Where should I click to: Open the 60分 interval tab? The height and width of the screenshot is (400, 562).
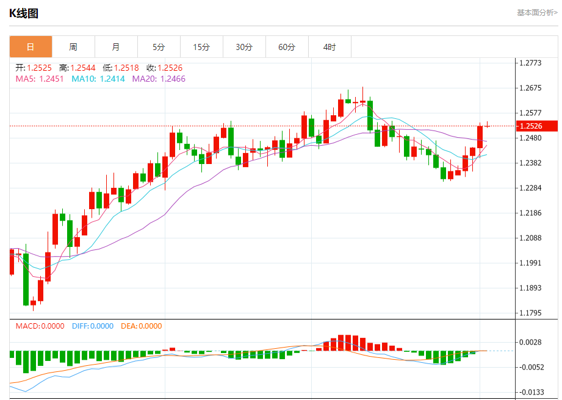click(287, 47)
